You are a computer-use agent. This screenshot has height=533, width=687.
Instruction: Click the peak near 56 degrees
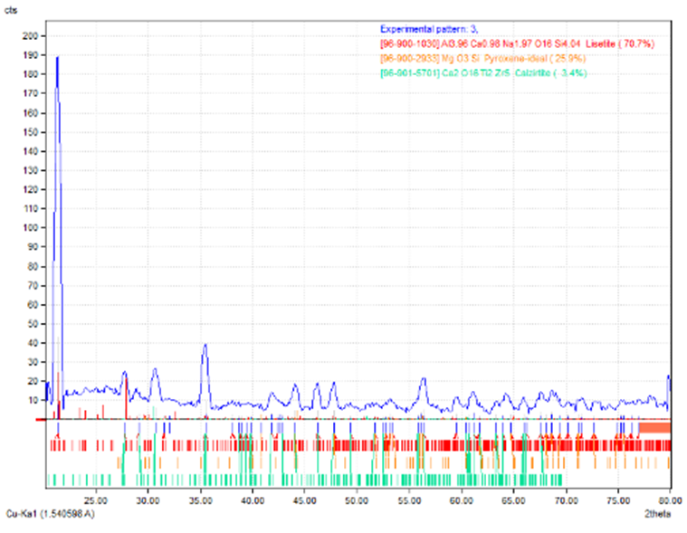(423, 379)
